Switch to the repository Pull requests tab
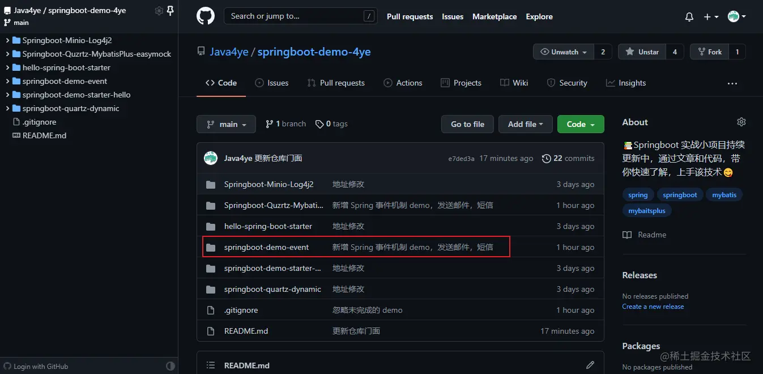Screen dimensions: 763x374 [336, 83]
